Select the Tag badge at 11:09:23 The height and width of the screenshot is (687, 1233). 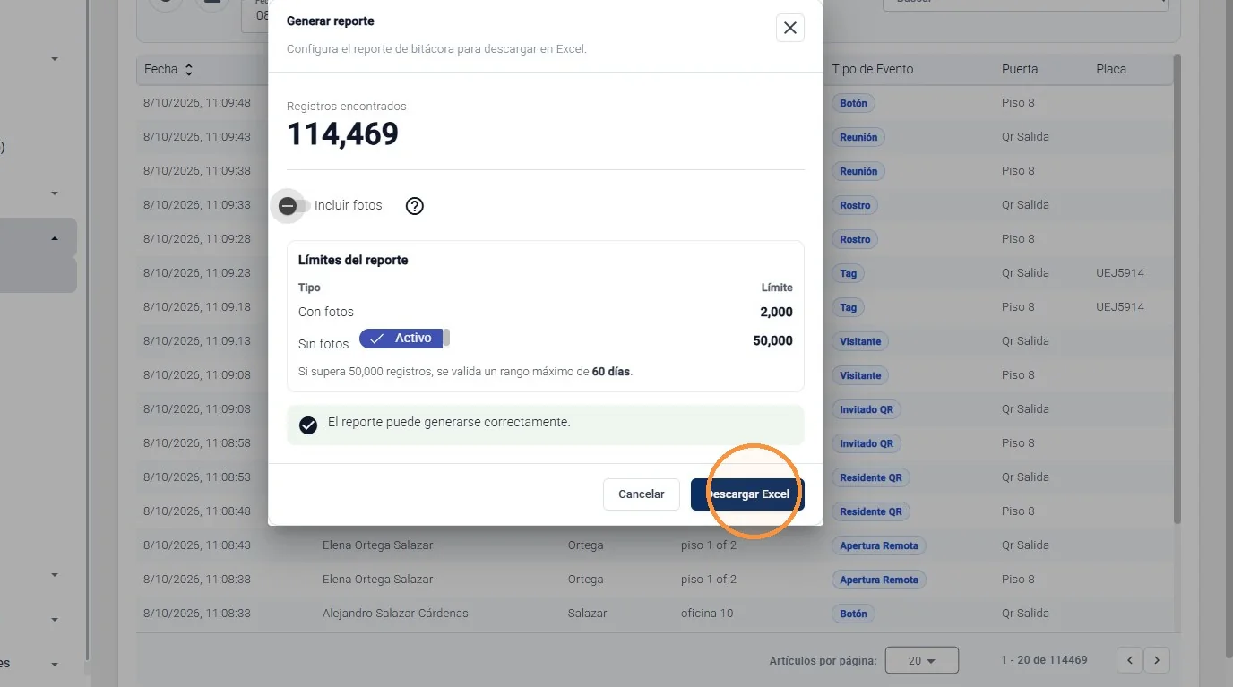click(x=848, y=273)
